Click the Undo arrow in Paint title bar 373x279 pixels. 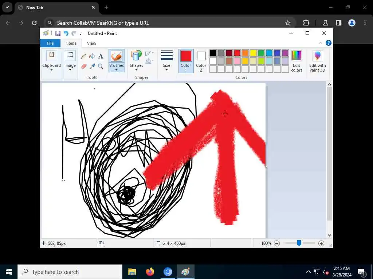pyautogui.click(x=66, y=33)
